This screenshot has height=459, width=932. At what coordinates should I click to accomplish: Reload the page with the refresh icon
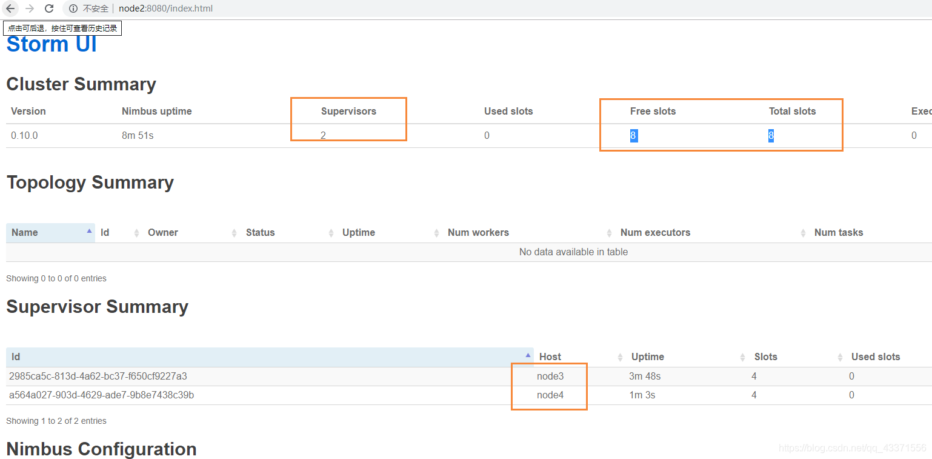tap(49, 8)
